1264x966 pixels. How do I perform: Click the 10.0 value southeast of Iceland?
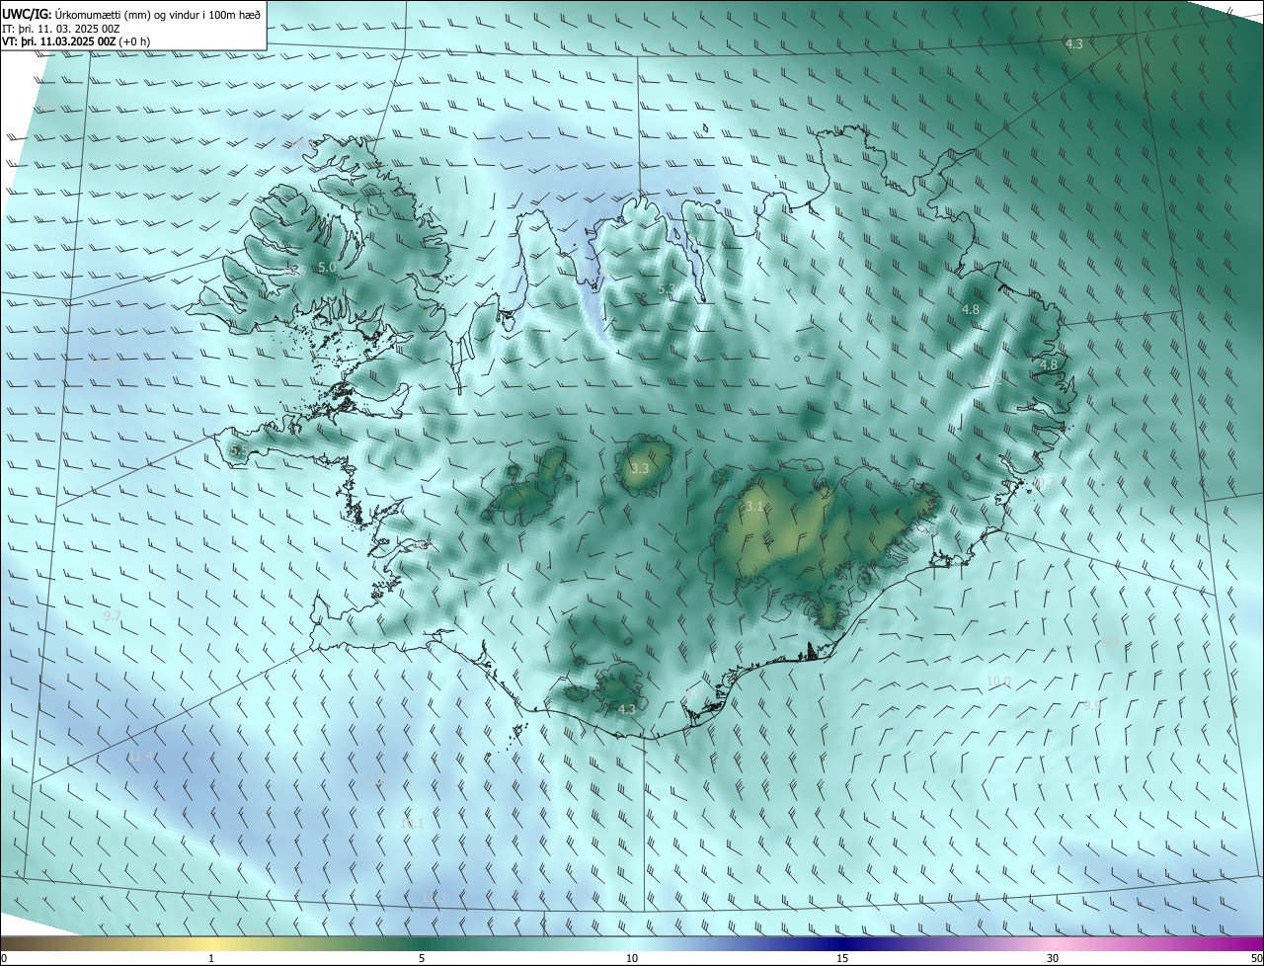999,682
